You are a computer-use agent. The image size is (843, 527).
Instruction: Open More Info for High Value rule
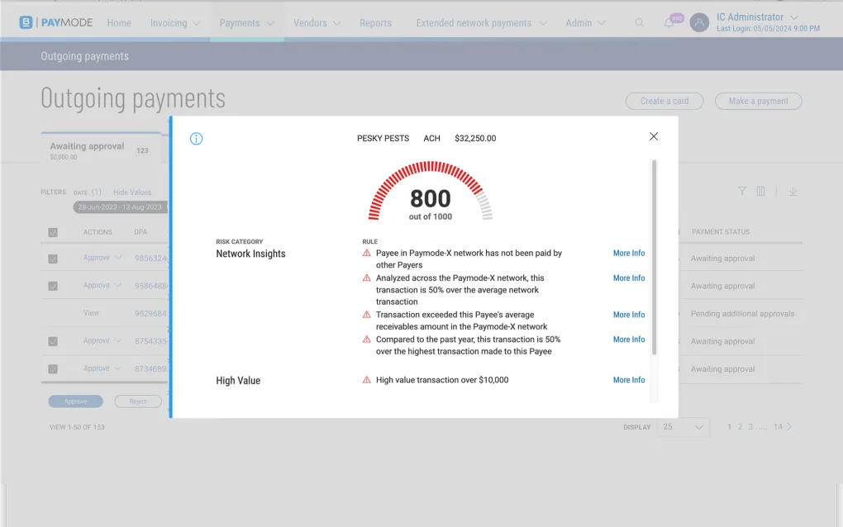coord(628,380)
